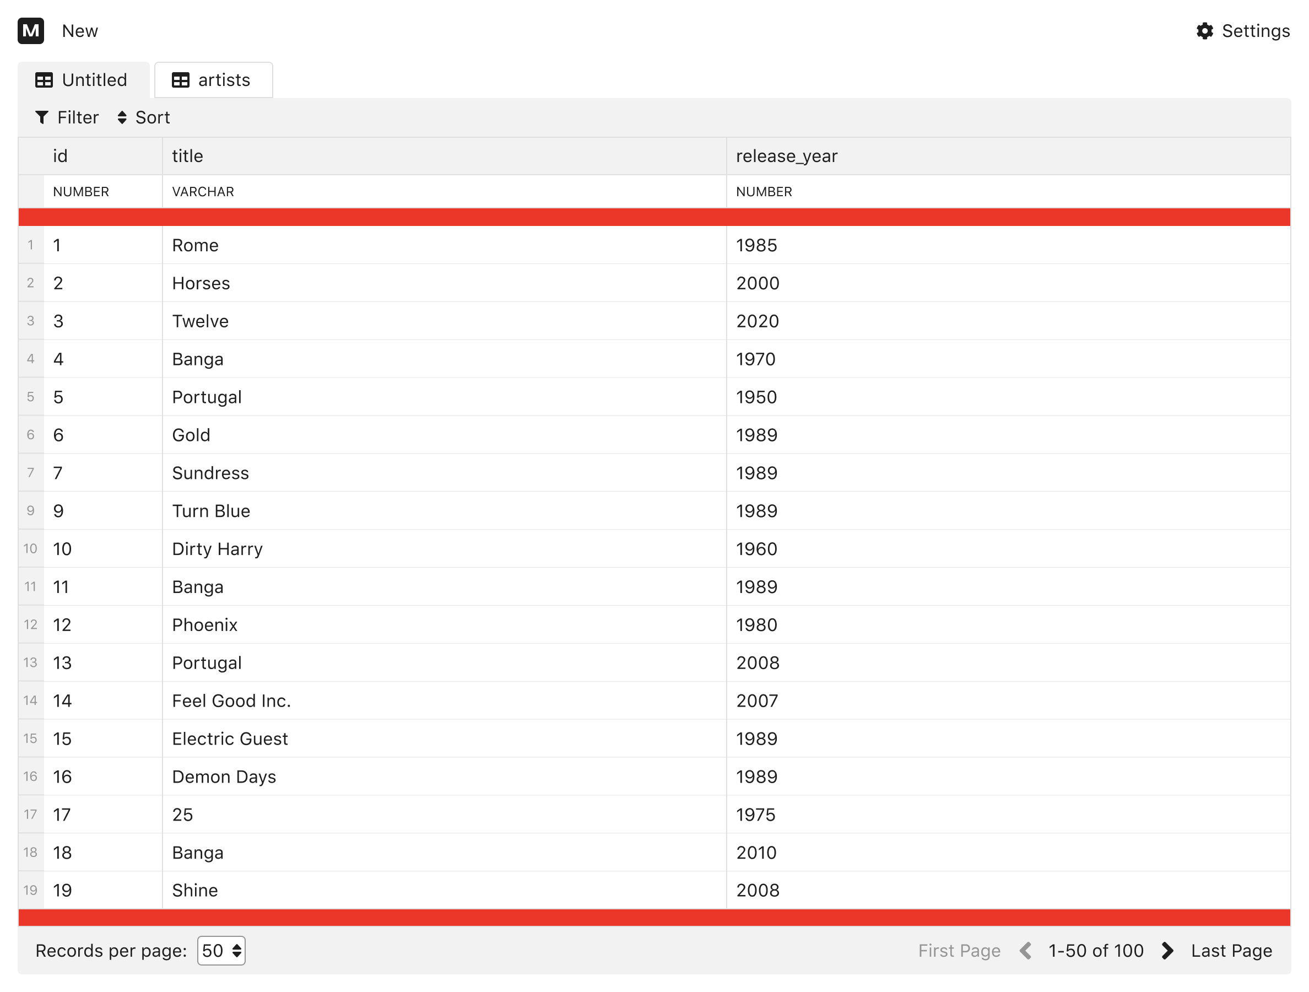Open Settings via the gear icon
The width and height of the screenshot is (1309, 992).
[1204, 31]
